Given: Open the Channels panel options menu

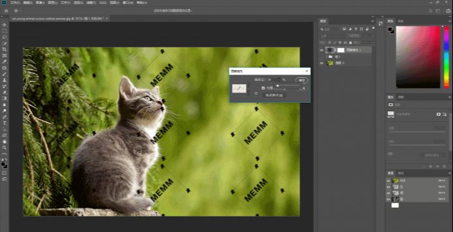Looking at the screenshot, I should [x=449, y=173].
